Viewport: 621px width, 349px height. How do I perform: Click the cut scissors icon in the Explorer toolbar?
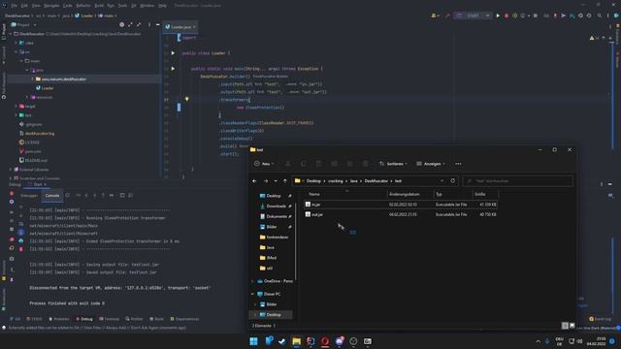[x=288, y=164]
